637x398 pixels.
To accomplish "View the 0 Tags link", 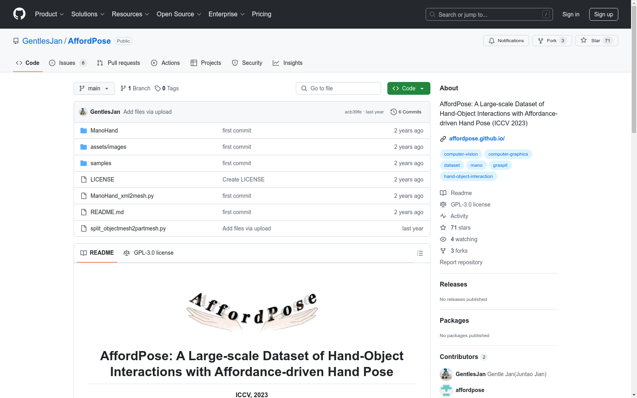I will tap(167, 88).
